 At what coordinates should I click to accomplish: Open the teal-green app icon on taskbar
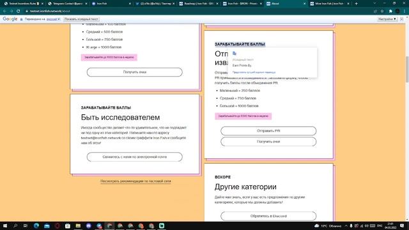(x=162, y=226)
